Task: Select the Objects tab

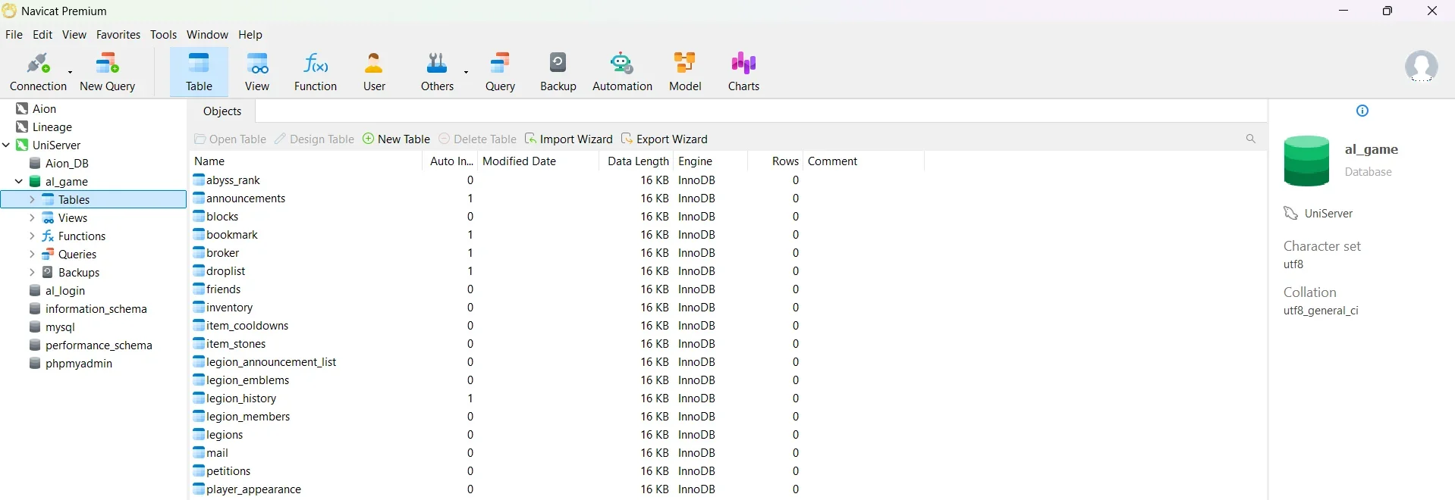Action: coord(222,111)
